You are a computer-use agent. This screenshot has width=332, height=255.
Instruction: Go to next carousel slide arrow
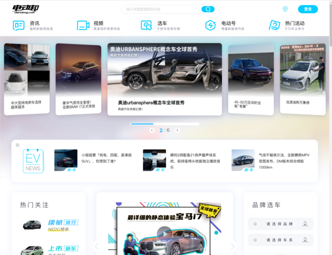tap(177, 131)
